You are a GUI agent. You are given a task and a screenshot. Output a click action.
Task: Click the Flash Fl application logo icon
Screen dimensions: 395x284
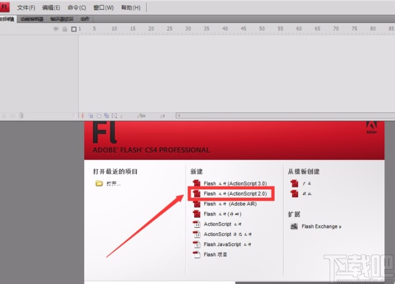pyautogui.click(x=5, y=7)
